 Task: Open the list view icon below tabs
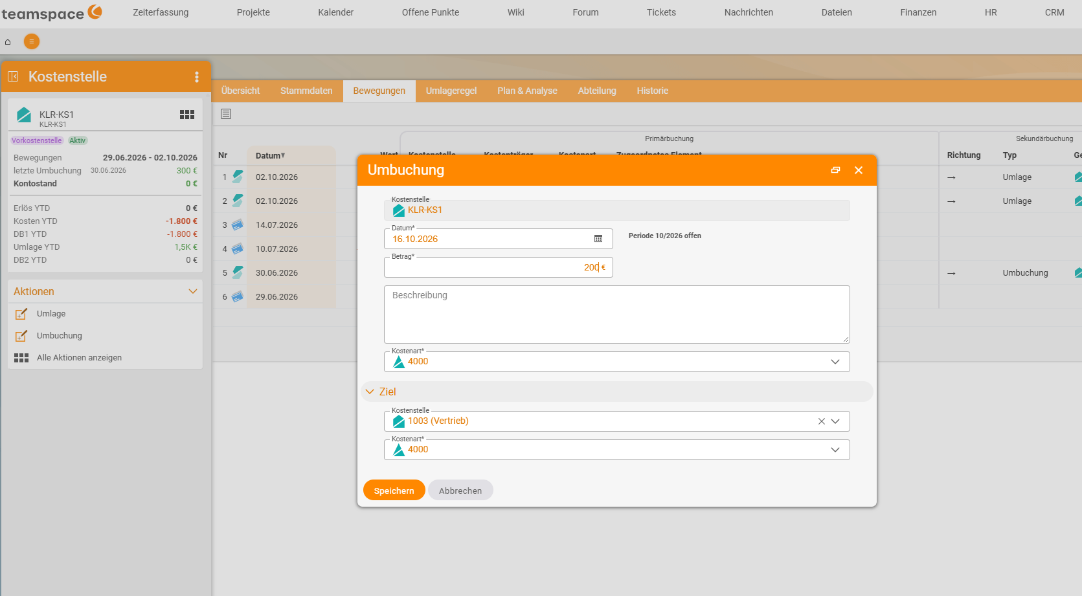226,114
